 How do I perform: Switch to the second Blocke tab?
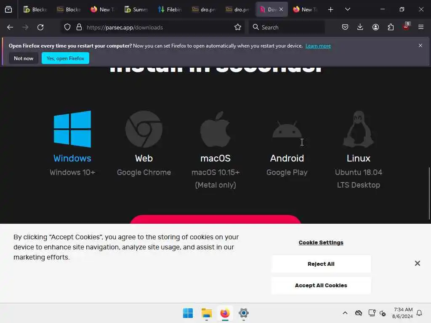pyautogui.click(x=69, y=10)
